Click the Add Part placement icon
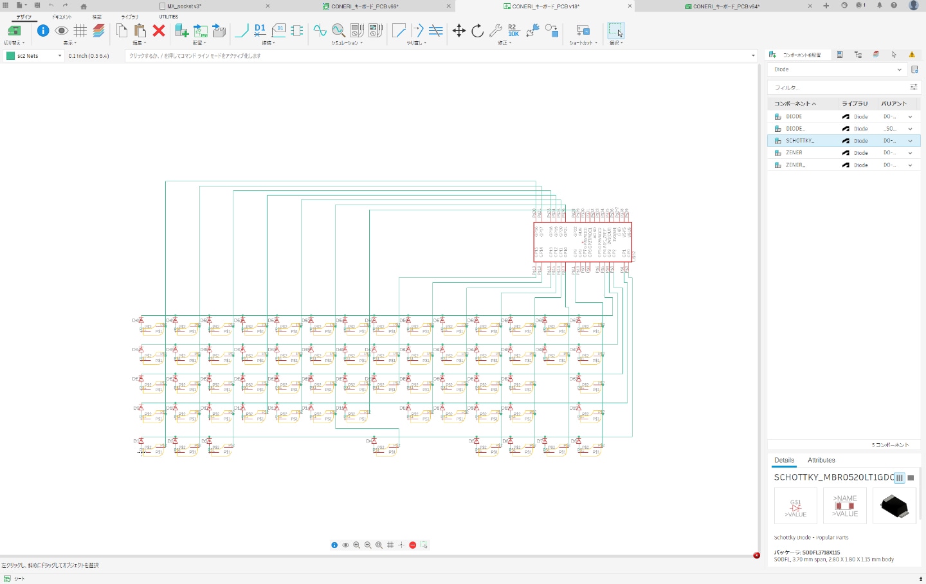Image resolution: width=926 pixels, height=584 pixels. pyautogui.click(x=181, y=30)
